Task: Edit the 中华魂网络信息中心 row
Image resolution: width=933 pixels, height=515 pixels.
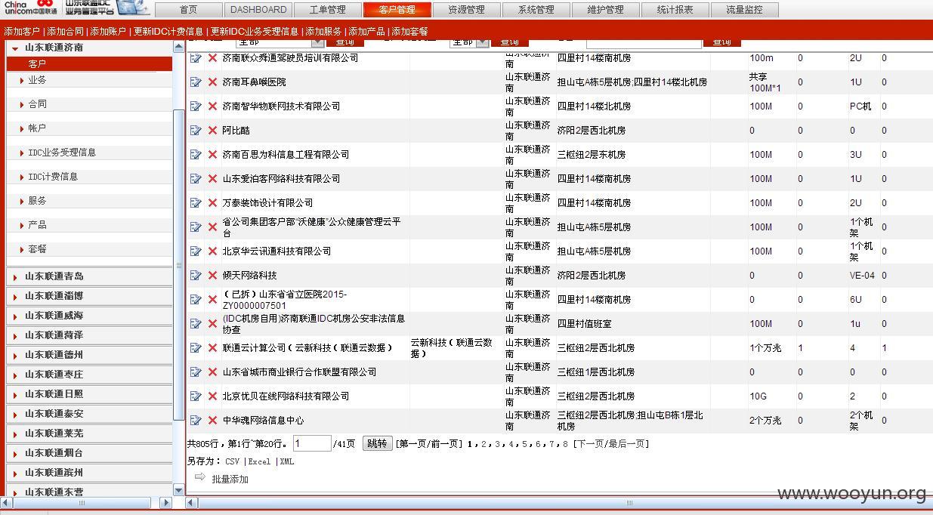Action: click(x=196, y=420)
